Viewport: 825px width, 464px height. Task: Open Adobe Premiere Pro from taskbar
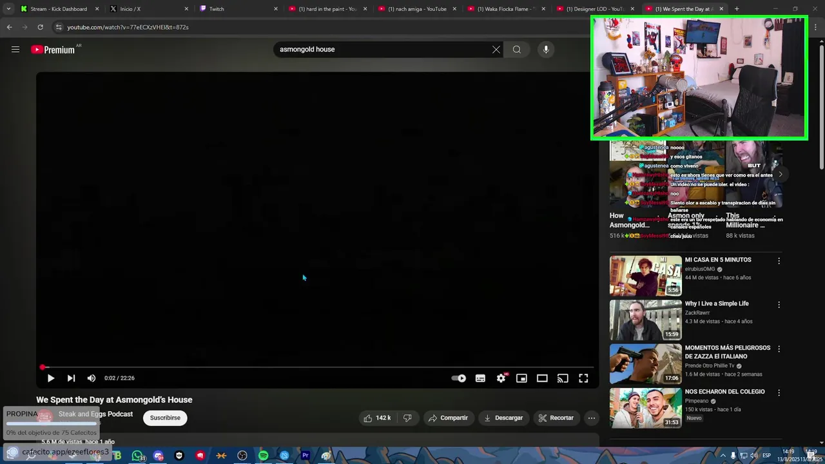306,456
